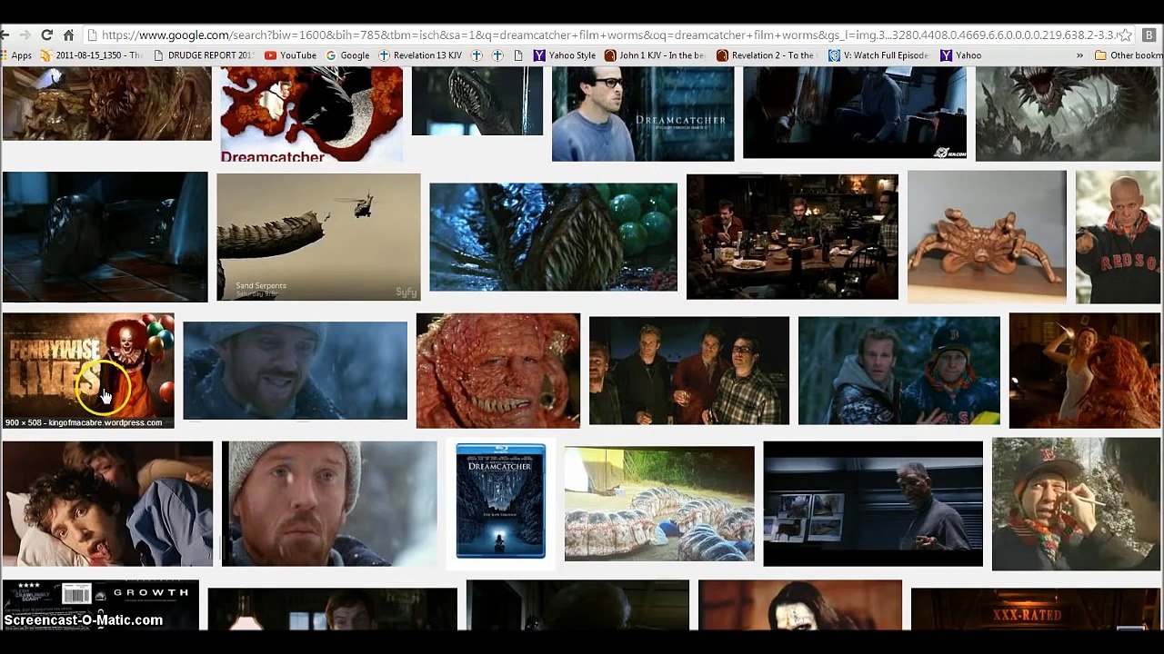Open the unlabeled blank-page icon bookmark
The height and width of the screenshot is (654, 1164).
518,55
